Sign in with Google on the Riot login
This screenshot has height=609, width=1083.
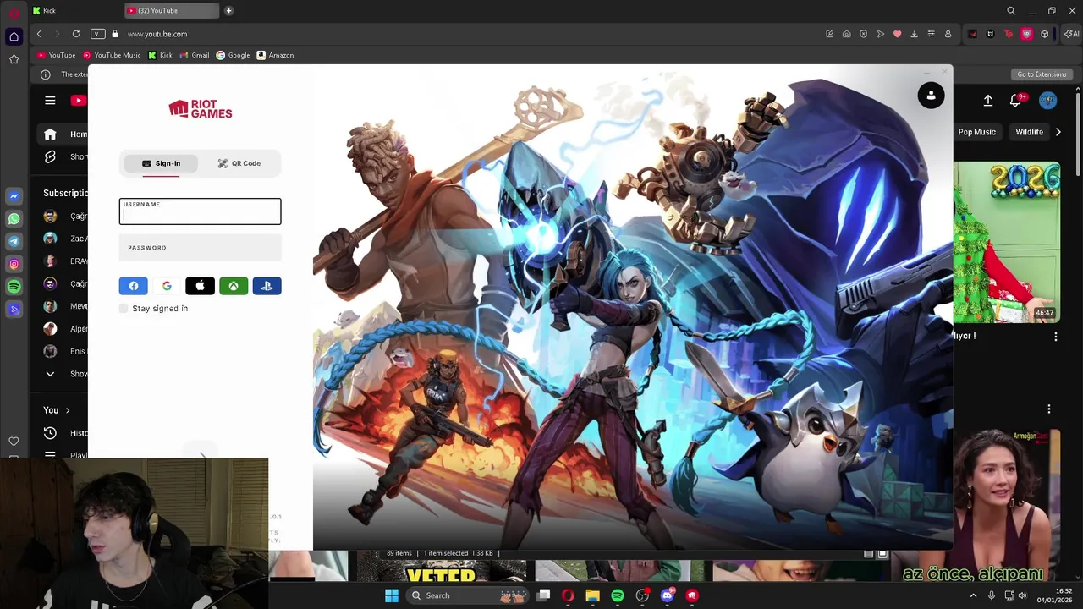point(167,286)
